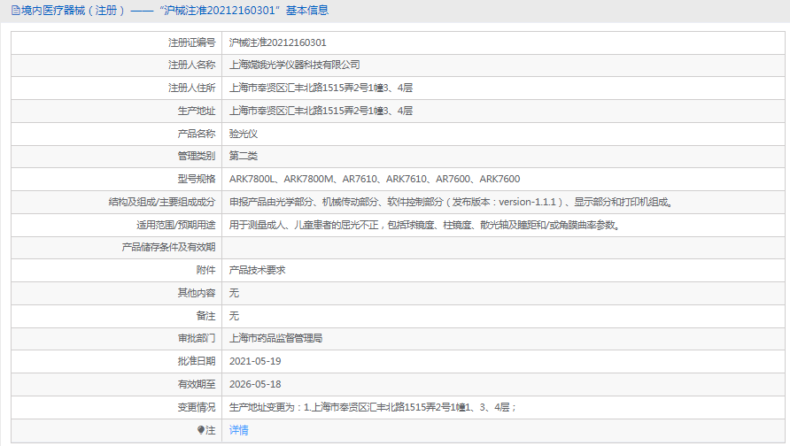Click the intended use text 用于测量成人
Viewport: 790px width, 446px height.
[425, 225]
